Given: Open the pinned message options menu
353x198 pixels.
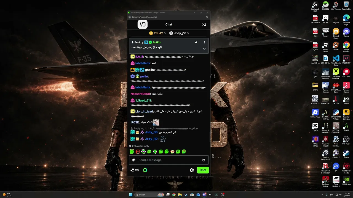Looking at the screenshot, I should click(x=204, y=42).
